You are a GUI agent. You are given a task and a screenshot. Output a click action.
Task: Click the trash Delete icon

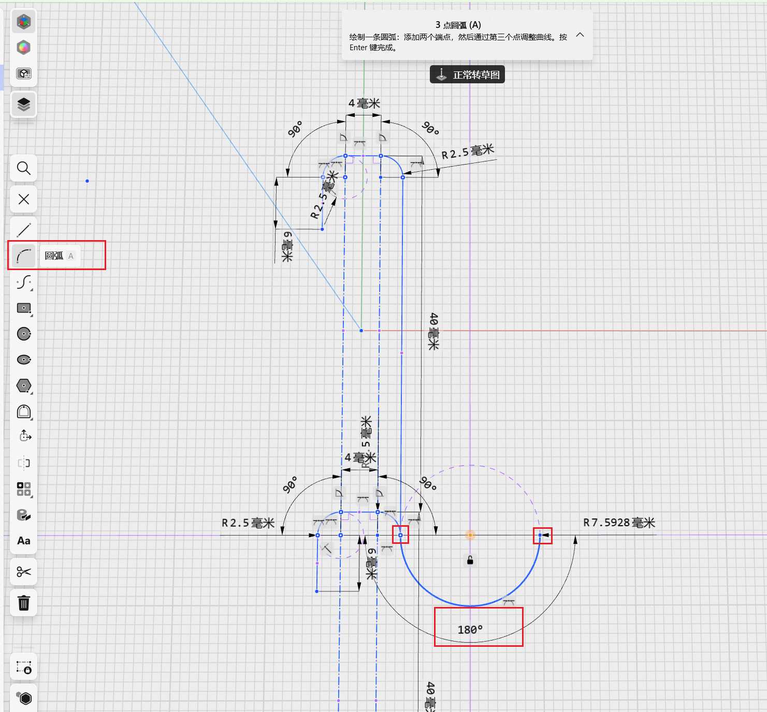click(x=24, y=603)
